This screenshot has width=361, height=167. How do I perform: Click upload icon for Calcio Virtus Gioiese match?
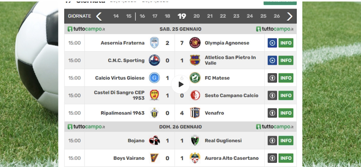272,78
